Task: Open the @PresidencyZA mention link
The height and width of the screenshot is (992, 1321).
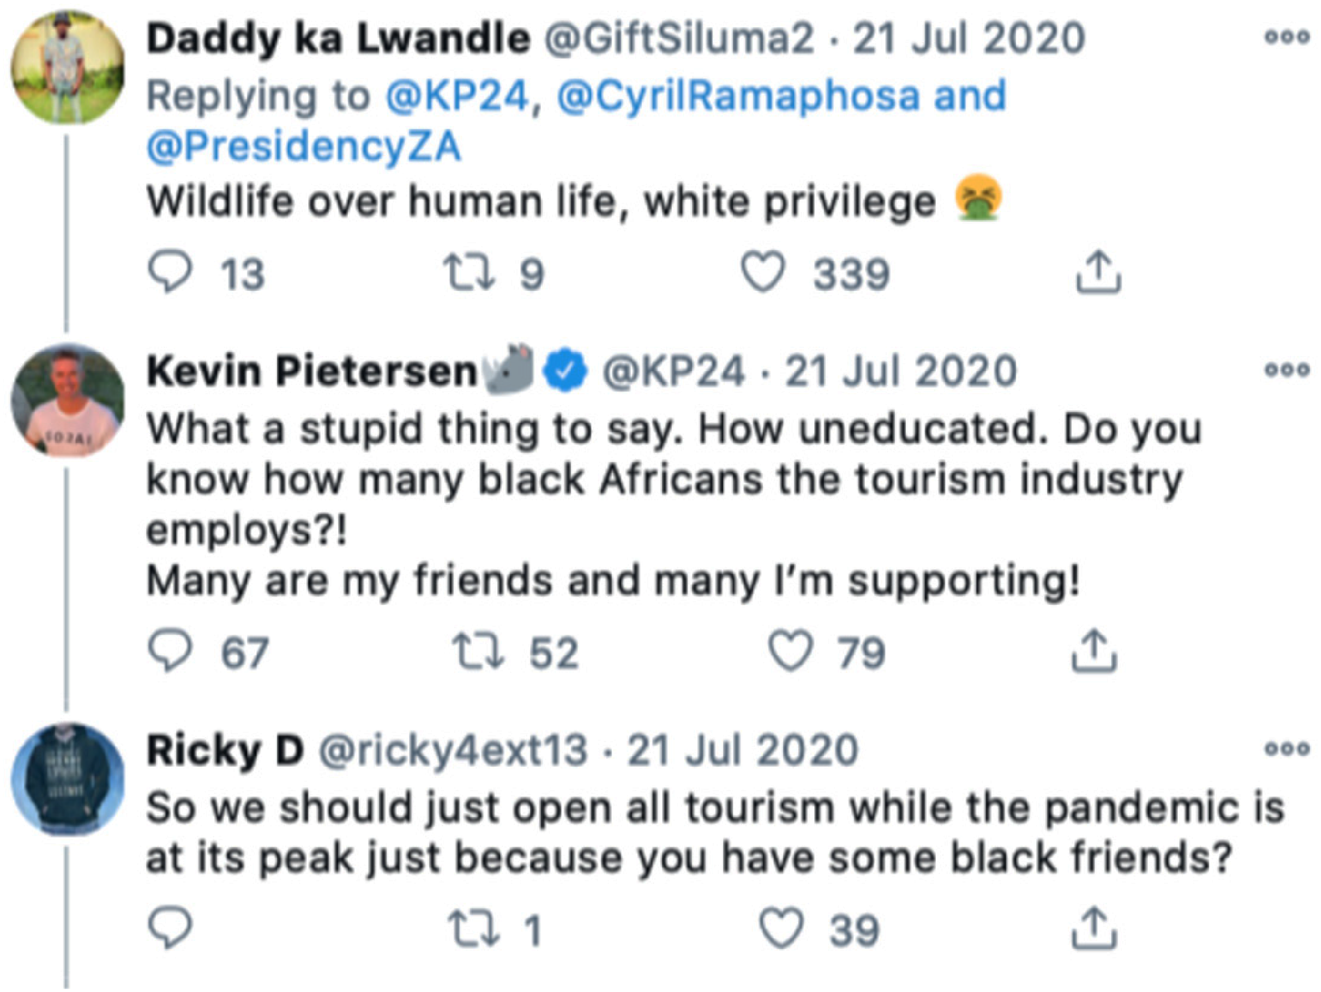Action: pos(304,146)
